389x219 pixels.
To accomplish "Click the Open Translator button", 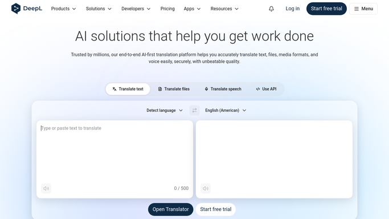I will coord(170,209).
